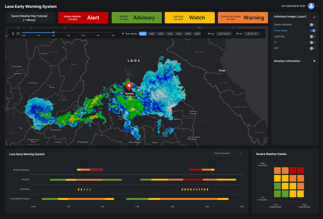Click the Now time series button
Screen dimensions: 323x219
click(x=143, y=34)
